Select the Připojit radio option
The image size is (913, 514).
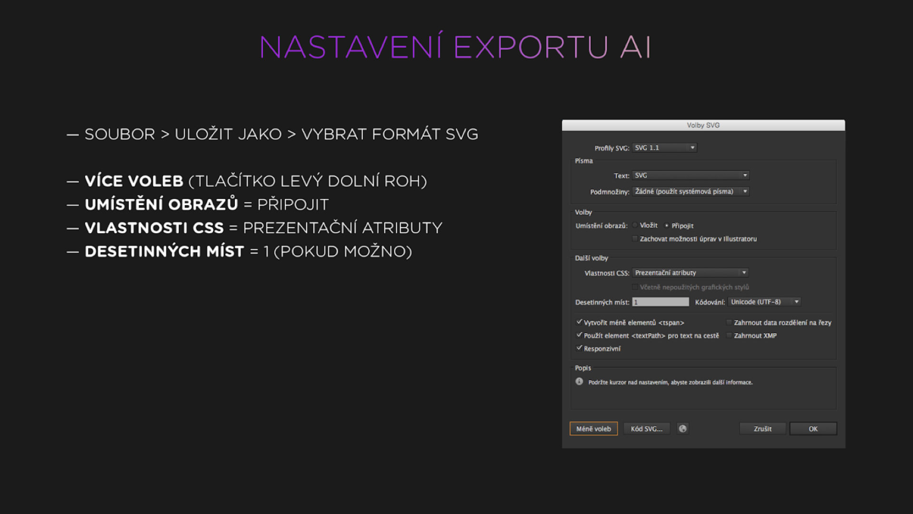click(x=667, y=226)
